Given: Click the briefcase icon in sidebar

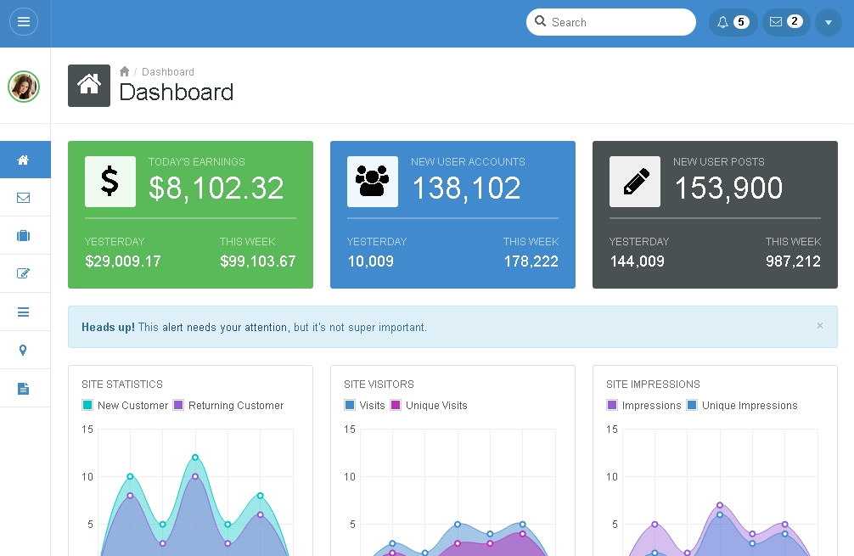Looking at the screenshot, I should (x=24, y=236).
